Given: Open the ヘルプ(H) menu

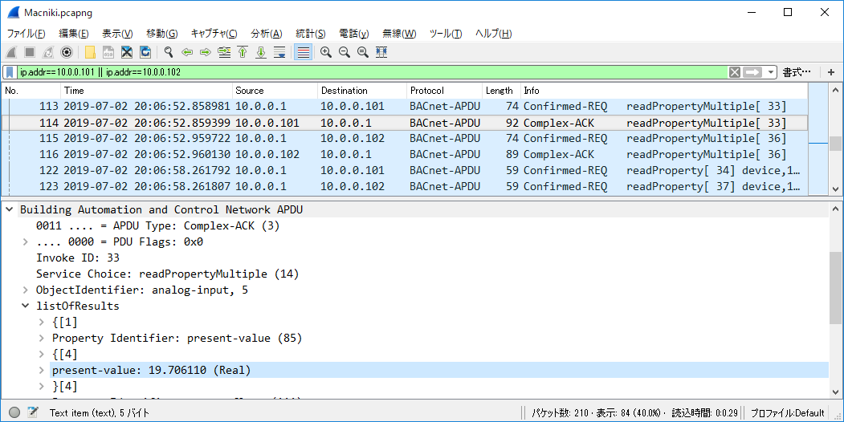Looking at the screenshot, I should [493, 34].
